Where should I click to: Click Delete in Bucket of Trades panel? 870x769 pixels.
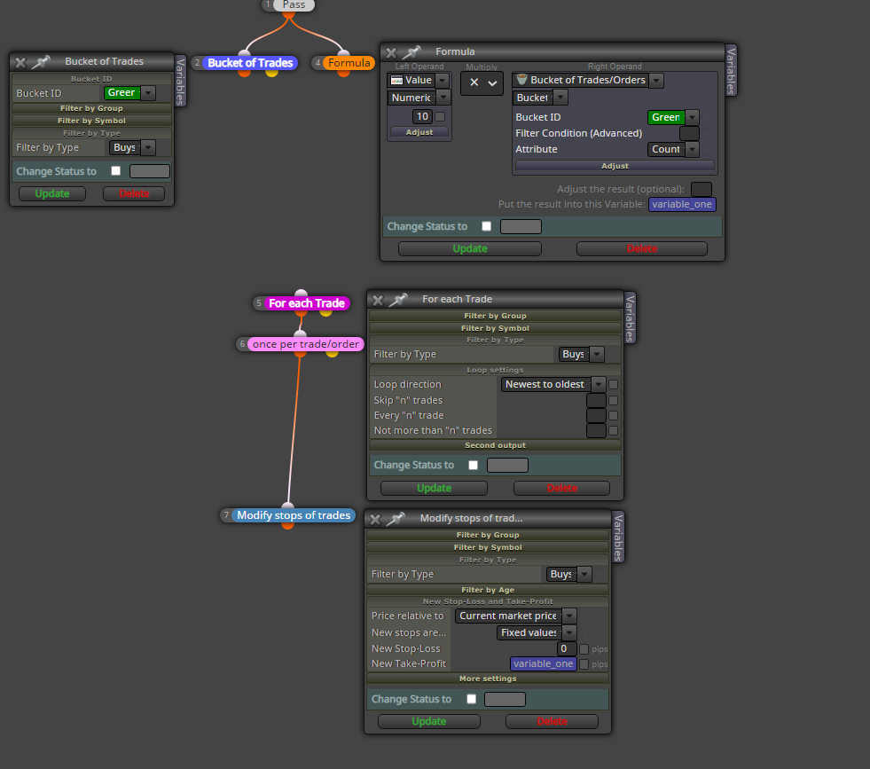(x=134, y=193)
